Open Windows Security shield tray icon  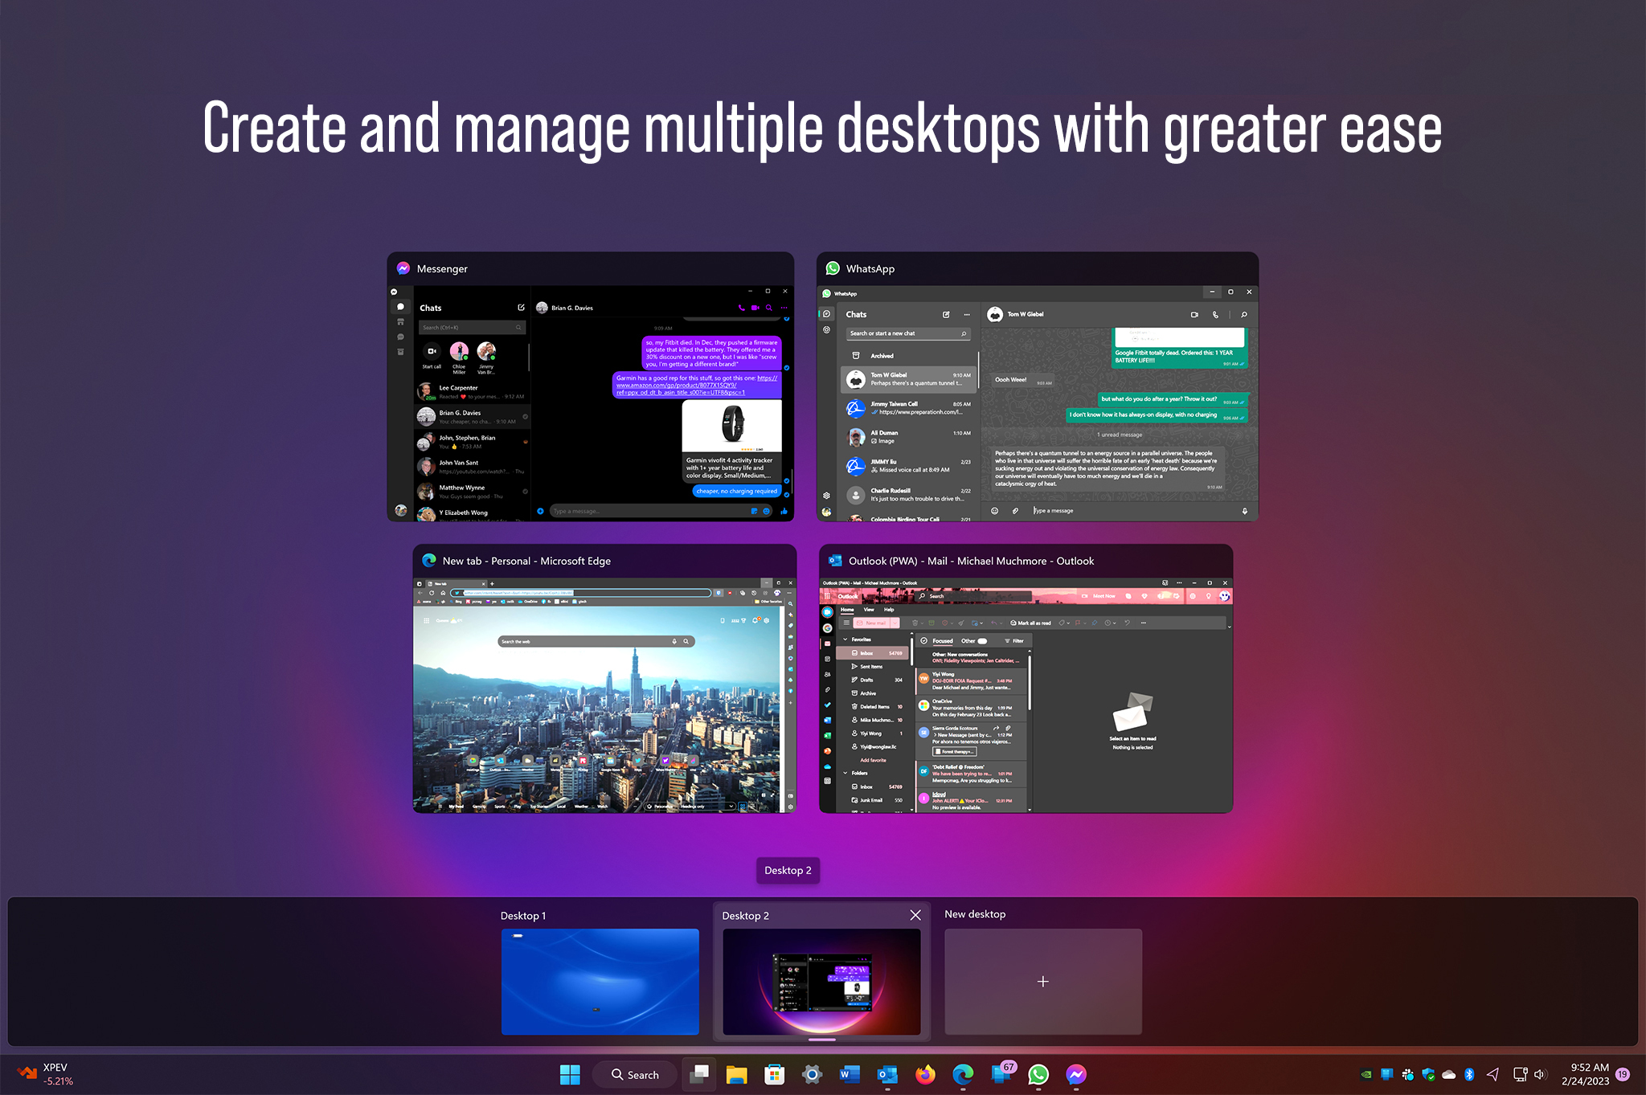(1428, 1074)
